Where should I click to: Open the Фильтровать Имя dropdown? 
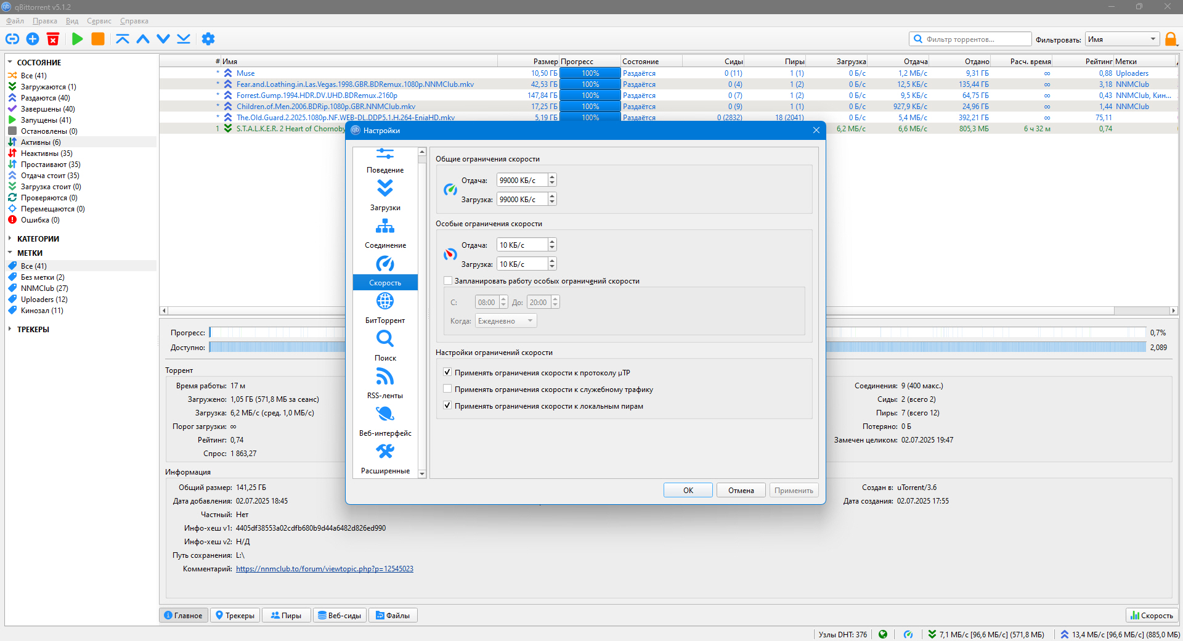[1122, 39]
